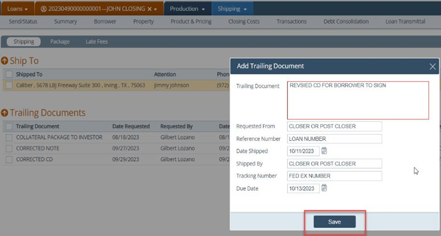This screenshot has width=441, height=236.
Task: Go to the Send/Status tab
Action: click(23, 22)
